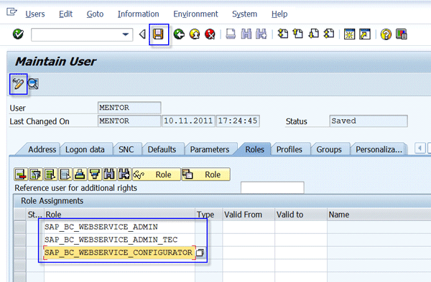Viewport: 431px width, 282px height.
Task: Click the roles table Find binoculars icon
Action: 109,174
